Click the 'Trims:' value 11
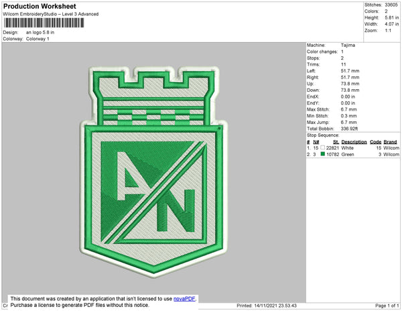402x311 pixels. [343, 64]
